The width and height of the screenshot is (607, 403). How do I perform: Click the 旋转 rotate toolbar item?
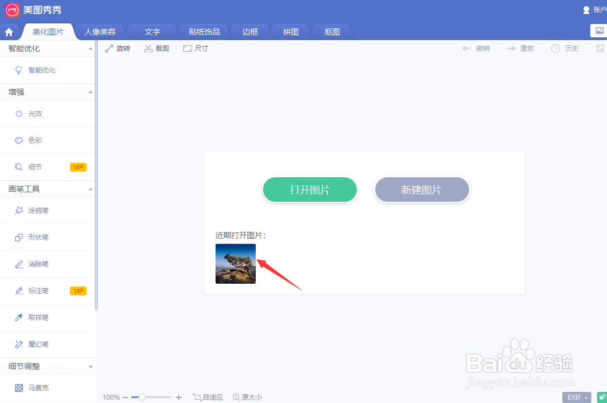(118, 48)
